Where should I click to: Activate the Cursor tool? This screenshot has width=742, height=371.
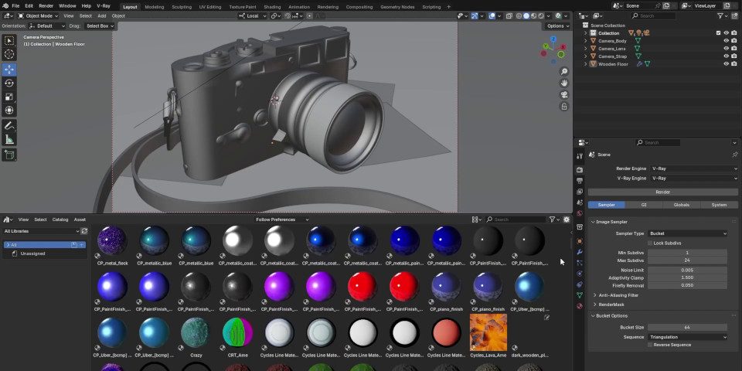coord(9,55)
